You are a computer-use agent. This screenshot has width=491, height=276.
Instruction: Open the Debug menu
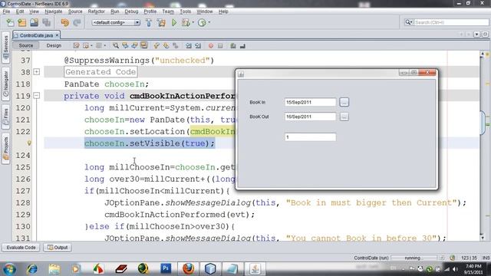coord(131,11)
